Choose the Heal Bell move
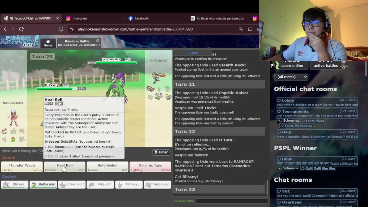This screenshot has width=368, height=207. (x=65, y=167)
